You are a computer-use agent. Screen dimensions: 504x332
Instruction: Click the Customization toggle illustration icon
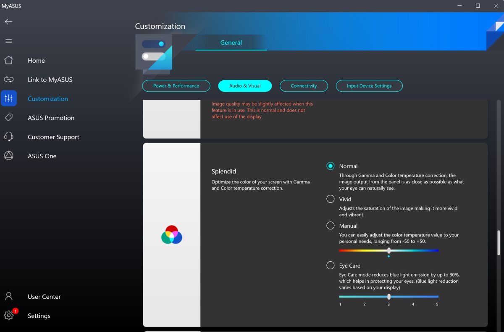click(154, 52)
